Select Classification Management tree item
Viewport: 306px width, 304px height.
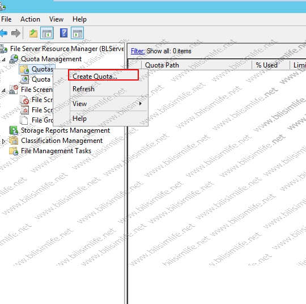(62, 141)
